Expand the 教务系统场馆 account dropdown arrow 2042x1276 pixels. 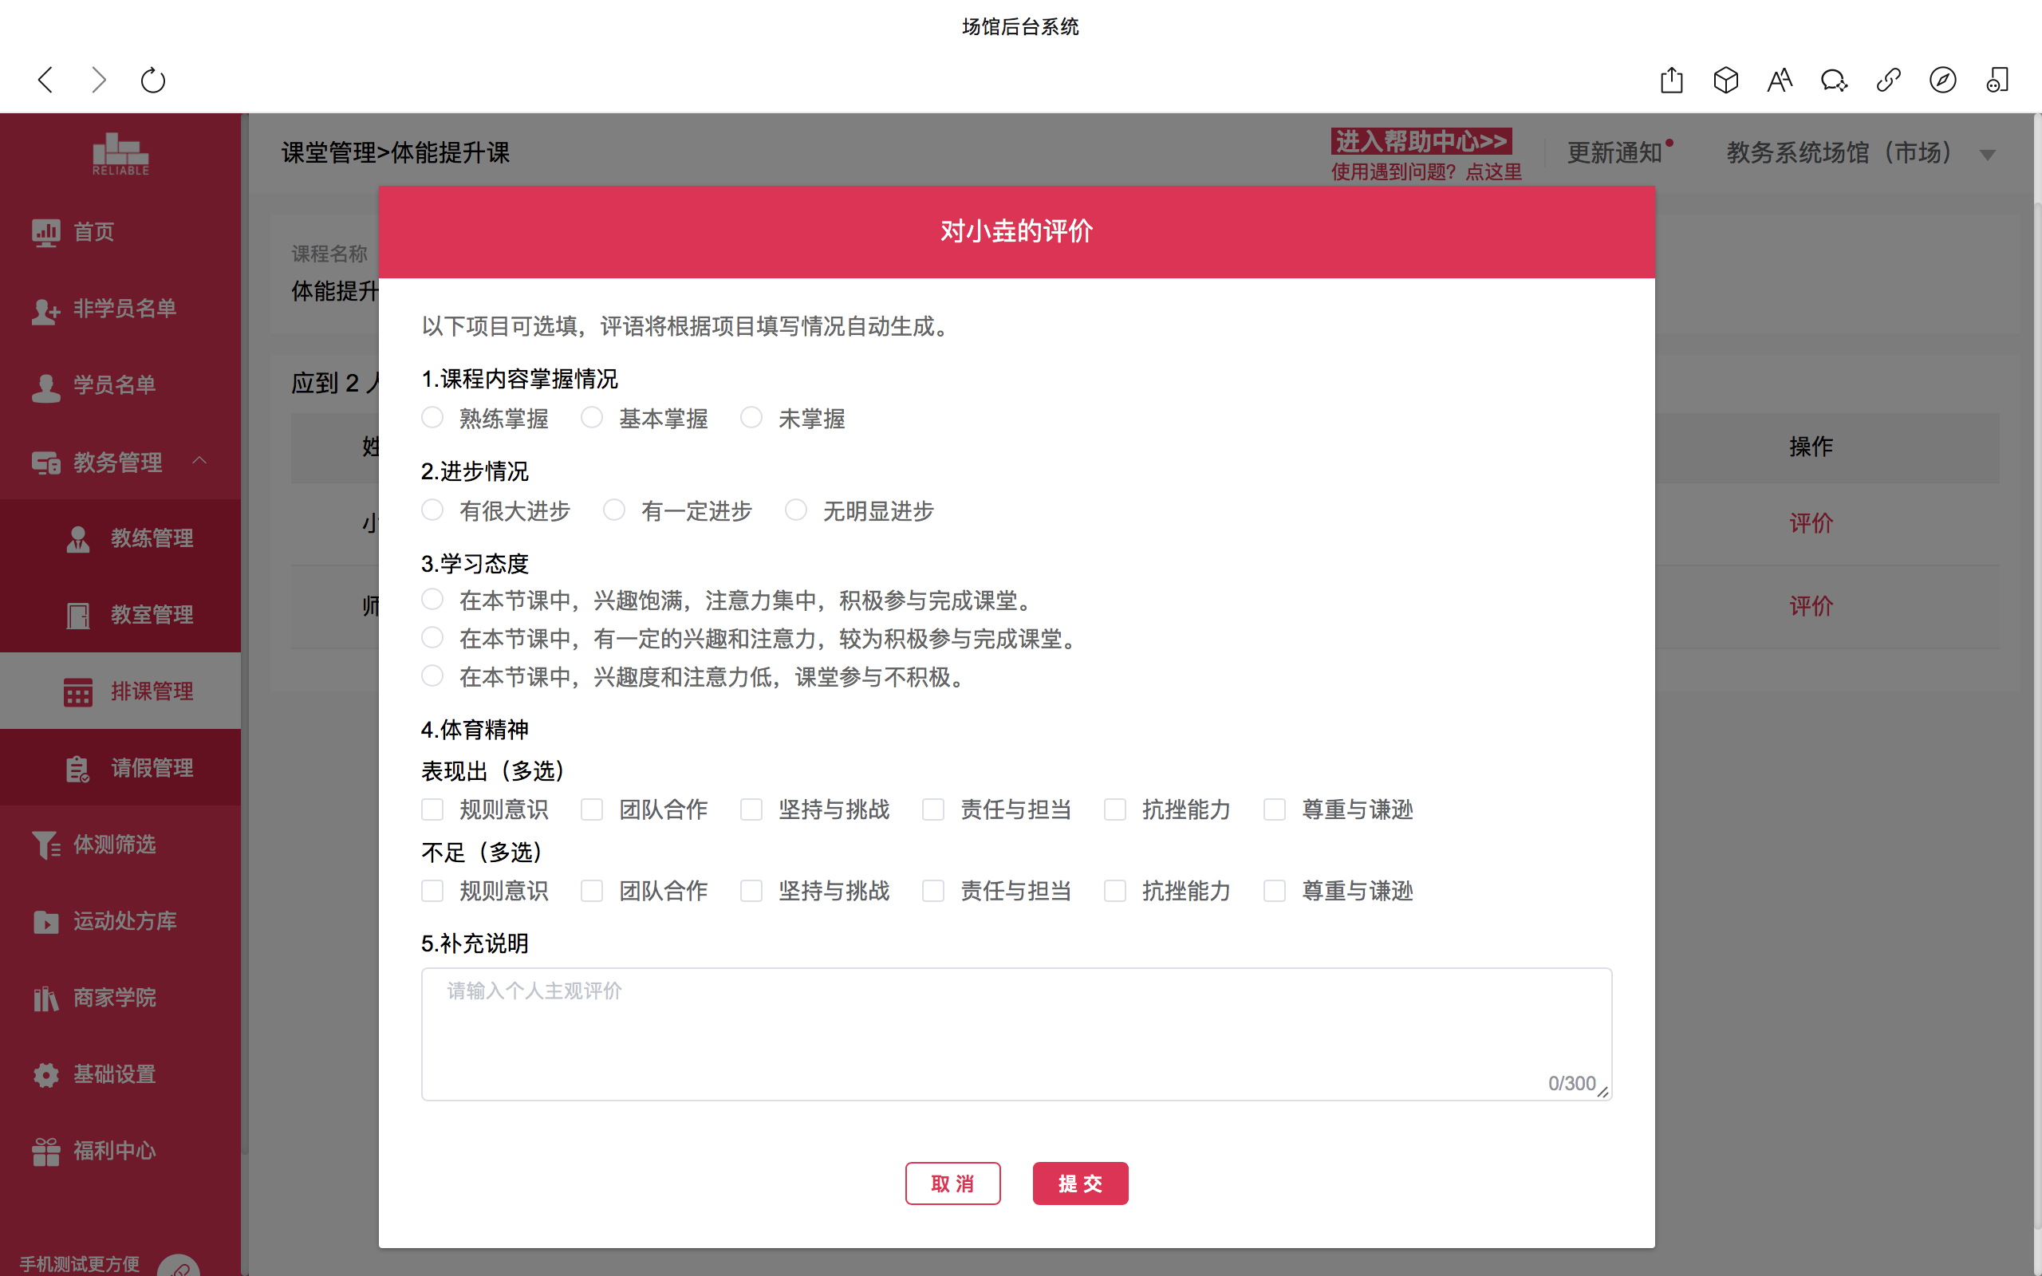[1988, 155]
